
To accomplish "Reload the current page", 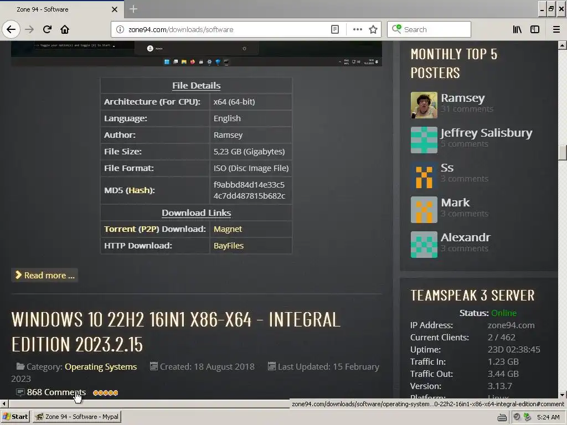I will pos(47,29).
